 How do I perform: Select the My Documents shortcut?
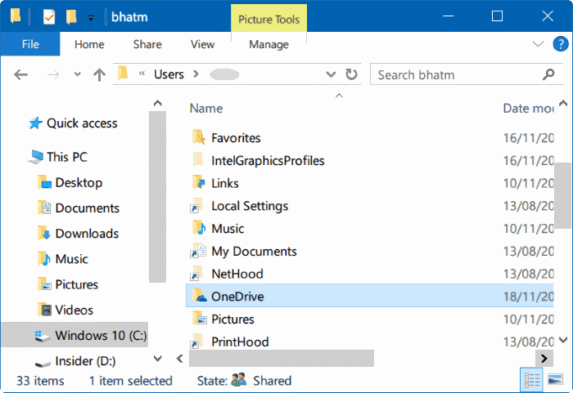tap(254, 251)
